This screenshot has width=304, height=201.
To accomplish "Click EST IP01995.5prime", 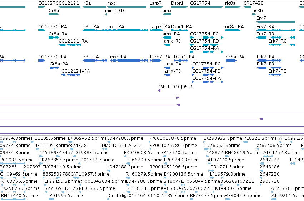I will (66, 196).
